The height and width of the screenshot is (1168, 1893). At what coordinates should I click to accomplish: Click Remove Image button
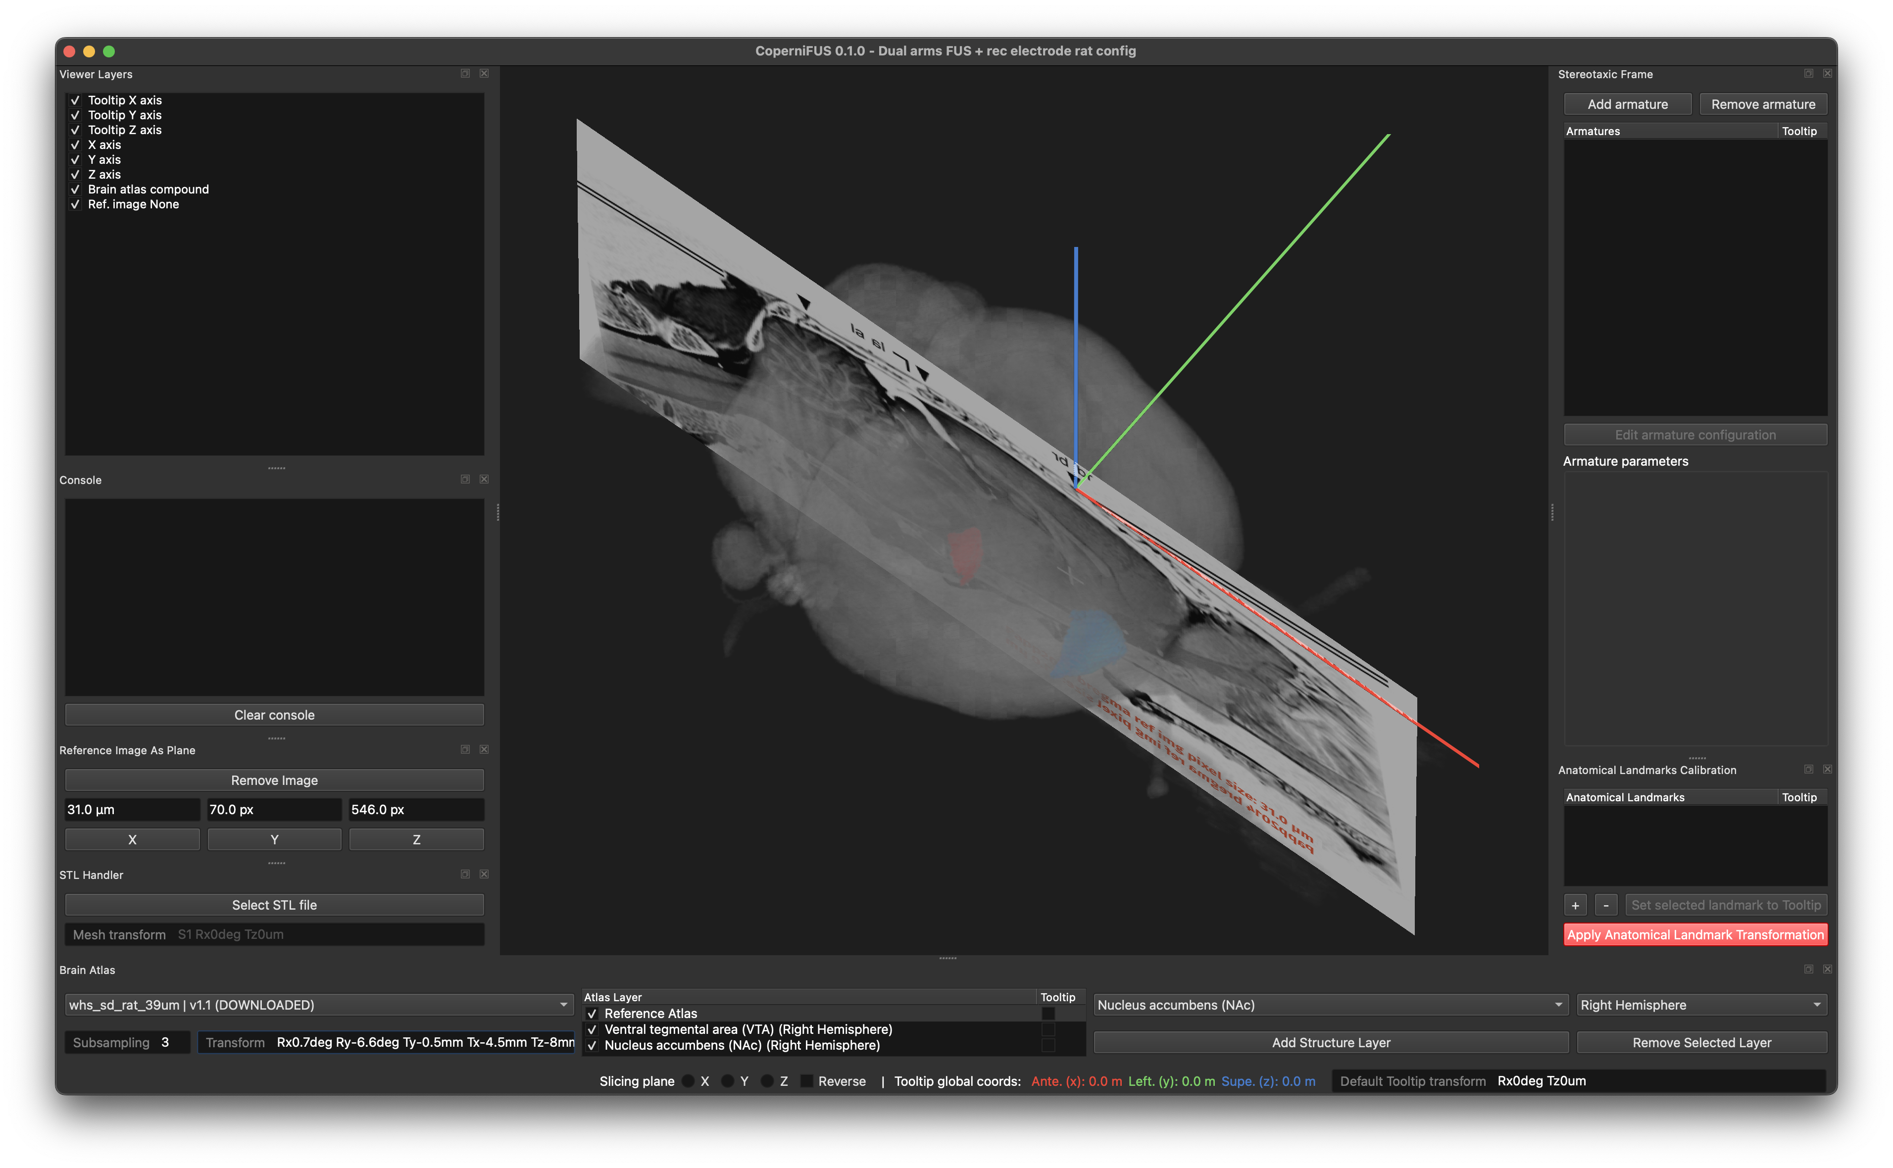point(274,780)
